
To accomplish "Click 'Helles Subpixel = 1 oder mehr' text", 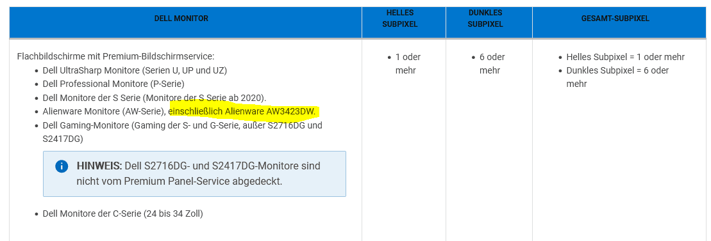I will click(625, 57).
